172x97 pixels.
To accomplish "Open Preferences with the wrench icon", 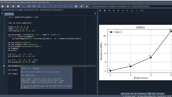I will click(x=81, y=6).
